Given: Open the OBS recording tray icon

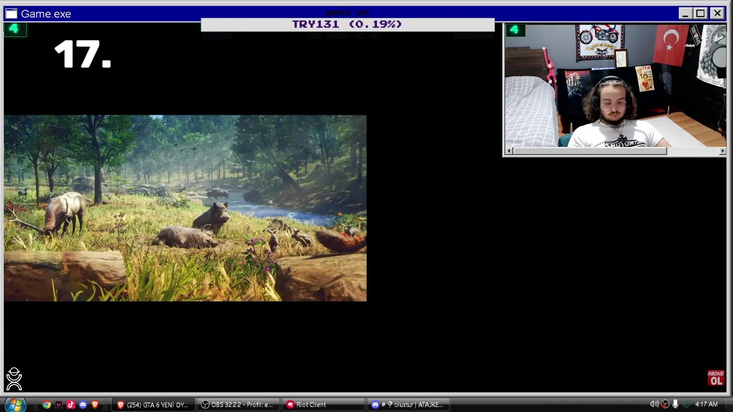Looking at the screenshot, I should (665, 405).
